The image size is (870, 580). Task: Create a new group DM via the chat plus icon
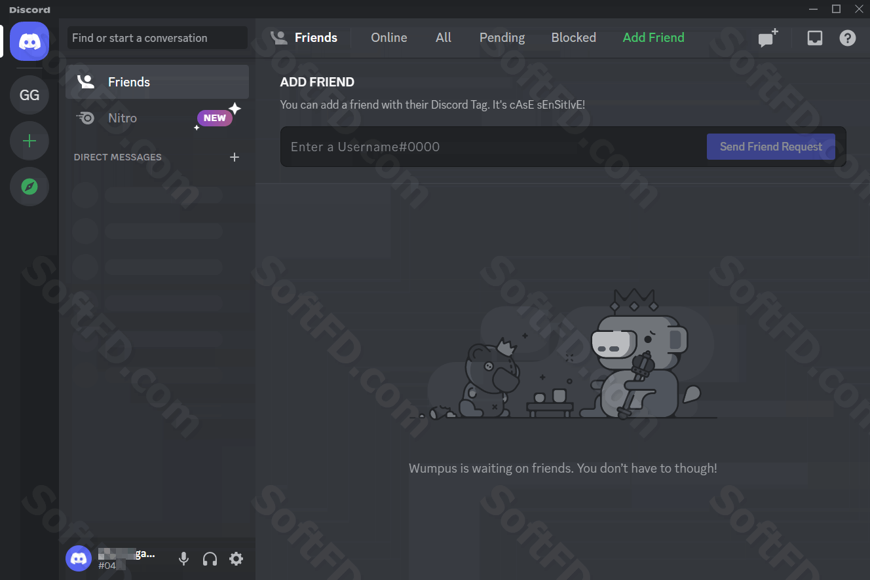pos(768,38)
